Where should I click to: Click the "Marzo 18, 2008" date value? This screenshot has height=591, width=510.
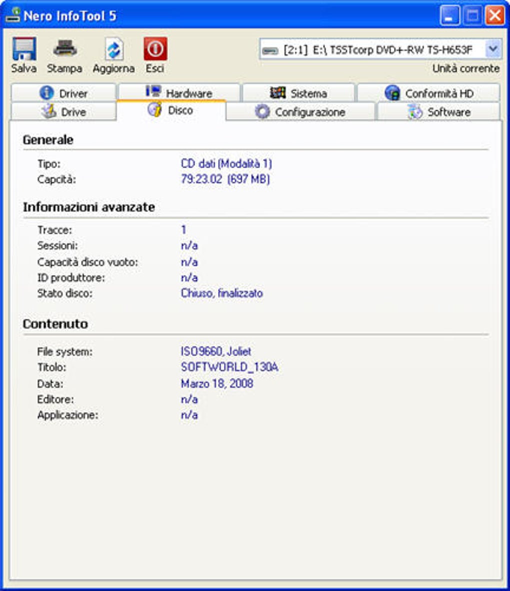[217, 383]
